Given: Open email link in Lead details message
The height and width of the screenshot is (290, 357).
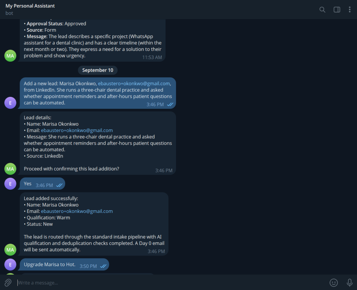Looking at the screenshot, I should (77, 130).
